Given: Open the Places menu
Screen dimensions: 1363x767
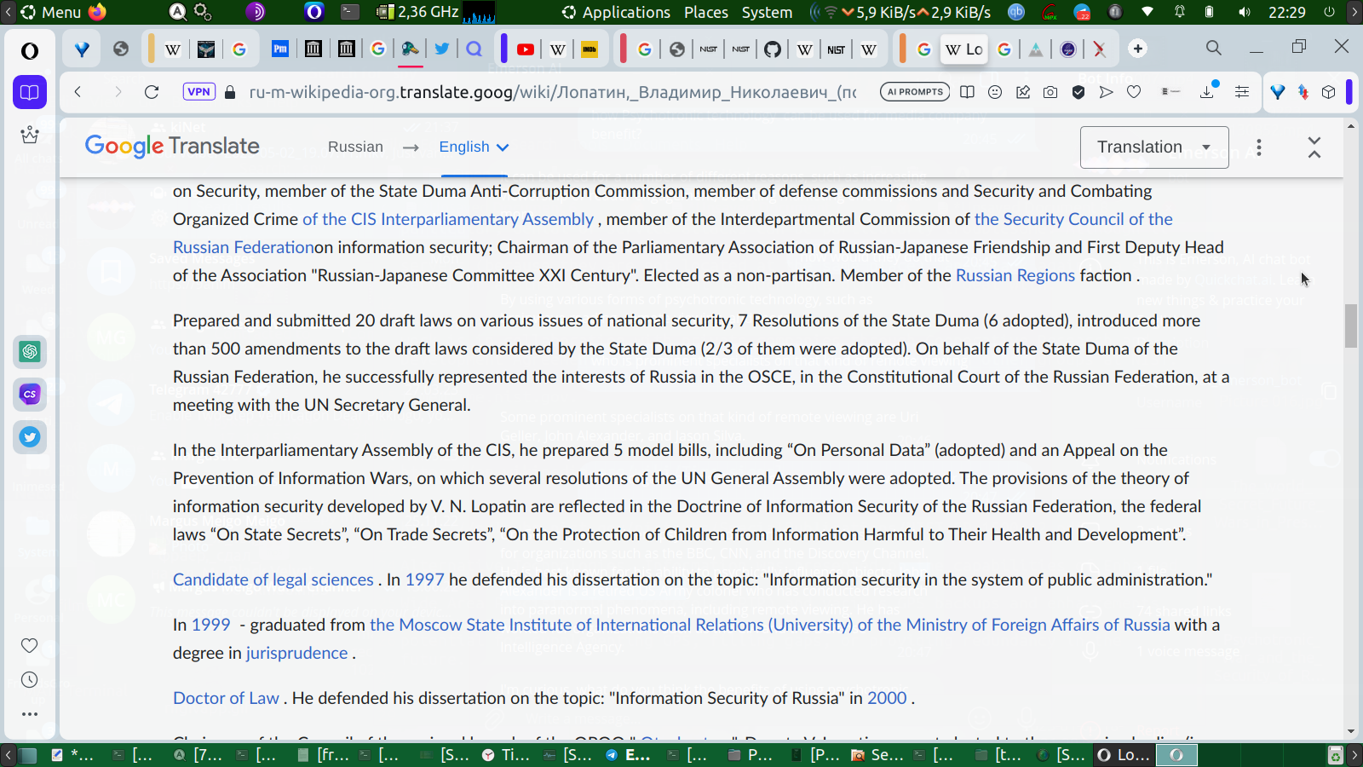Looking at the screenshot, I should pos(706,12).
